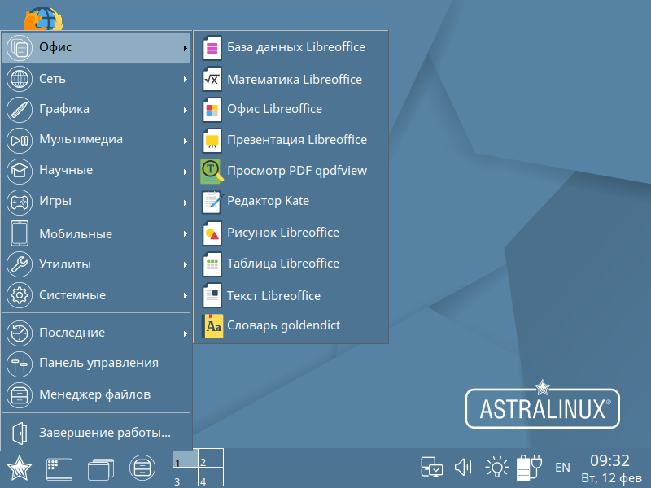
Task: Expand the Системные submenu arrow
Action: [x=186, y=296]
